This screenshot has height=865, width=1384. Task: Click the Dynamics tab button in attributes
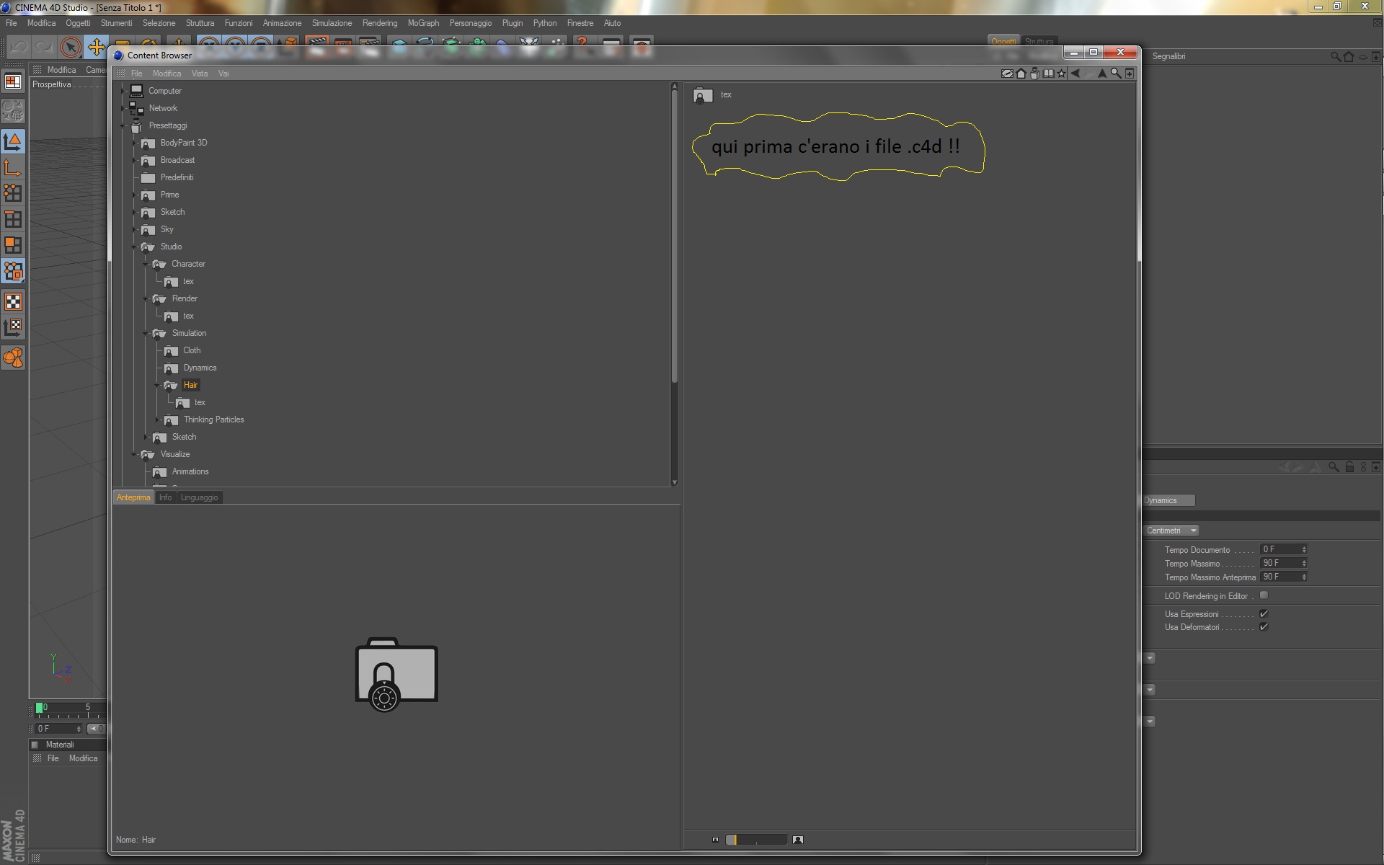[1168, 500]
